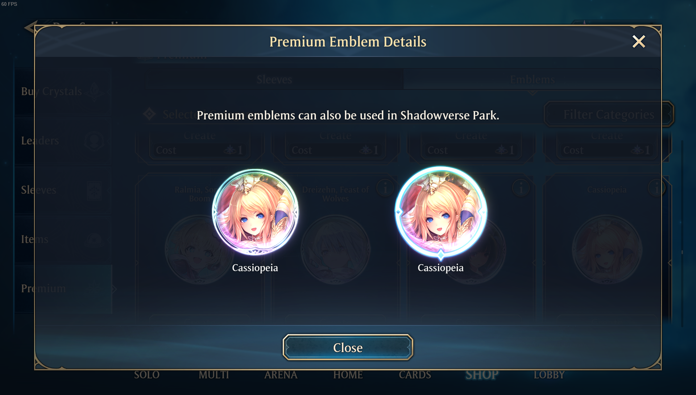This screenshot has width=696, height=395.
Task: Open info icon on Cassiopeia card
Action: pyautogui.click(x=656, y=188)
